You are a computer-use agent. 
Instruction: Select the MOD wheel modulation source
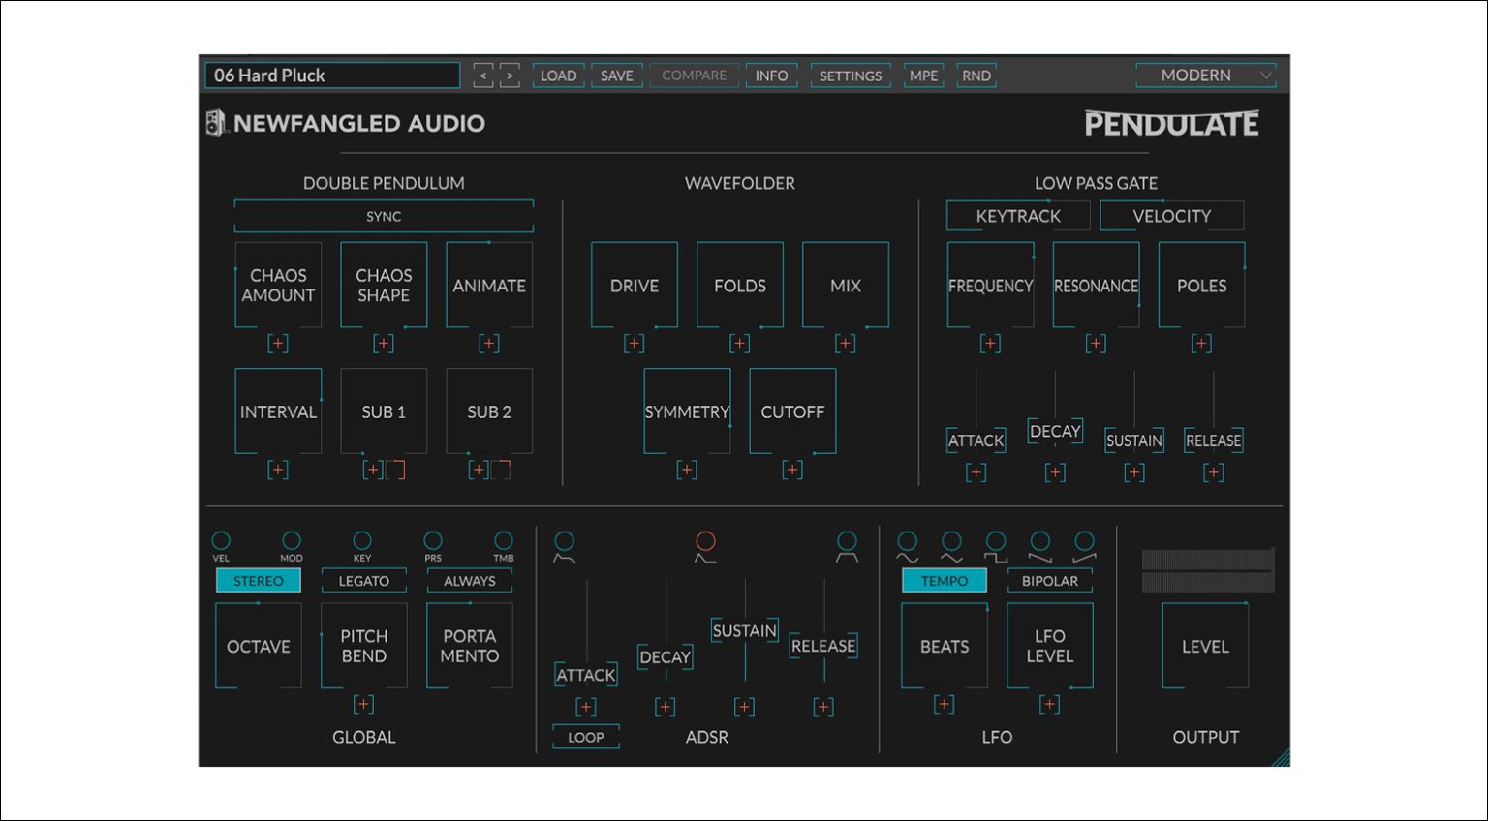pyautogui.click(x=292, y=540)
